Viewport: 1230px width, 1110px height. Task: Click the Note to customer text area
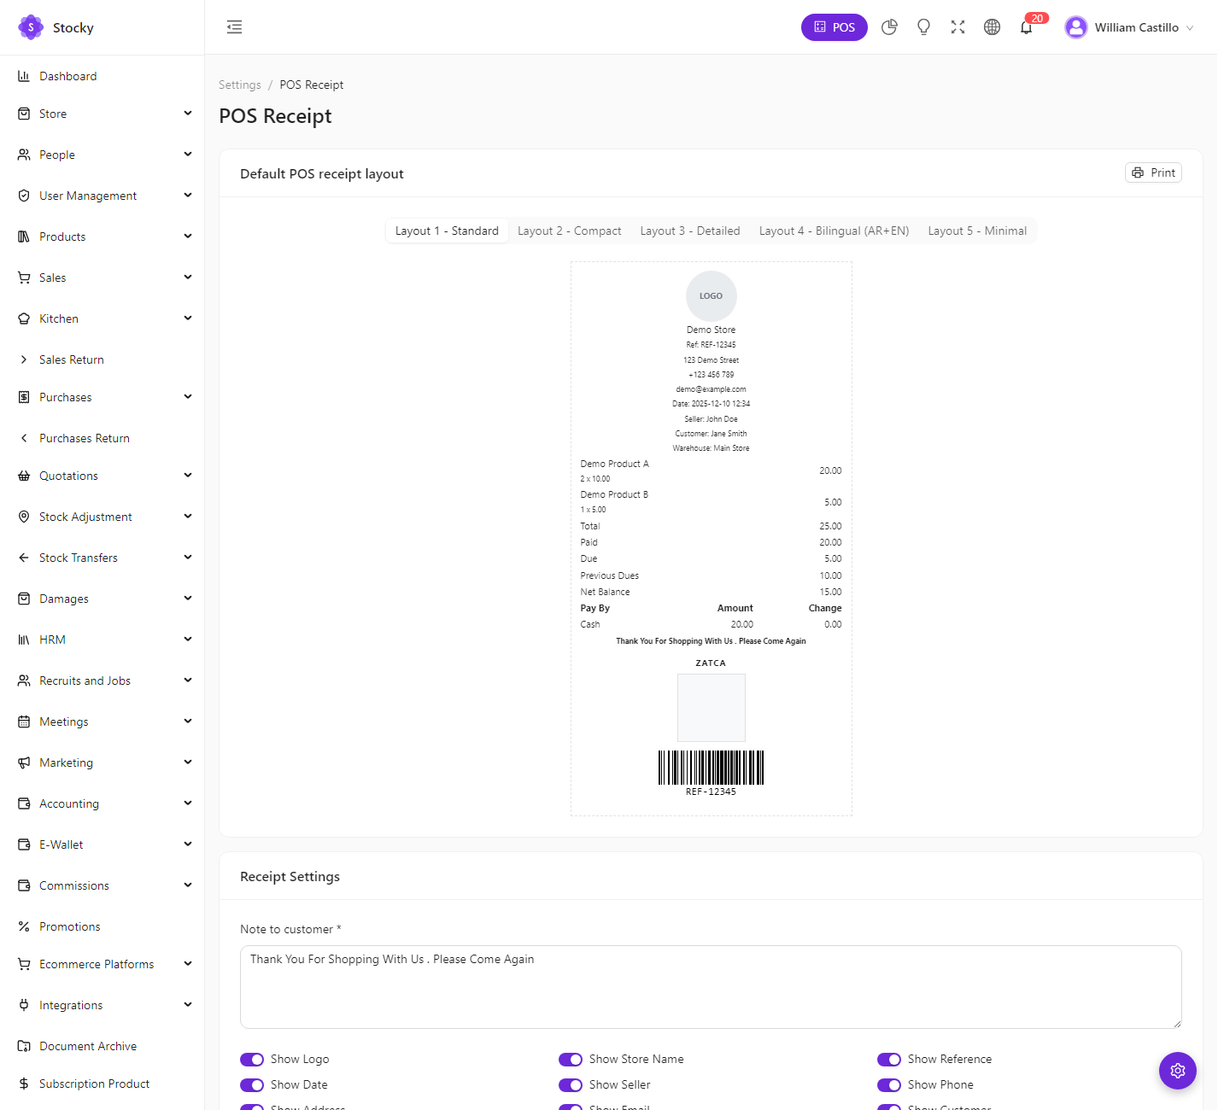coord(711,986)
